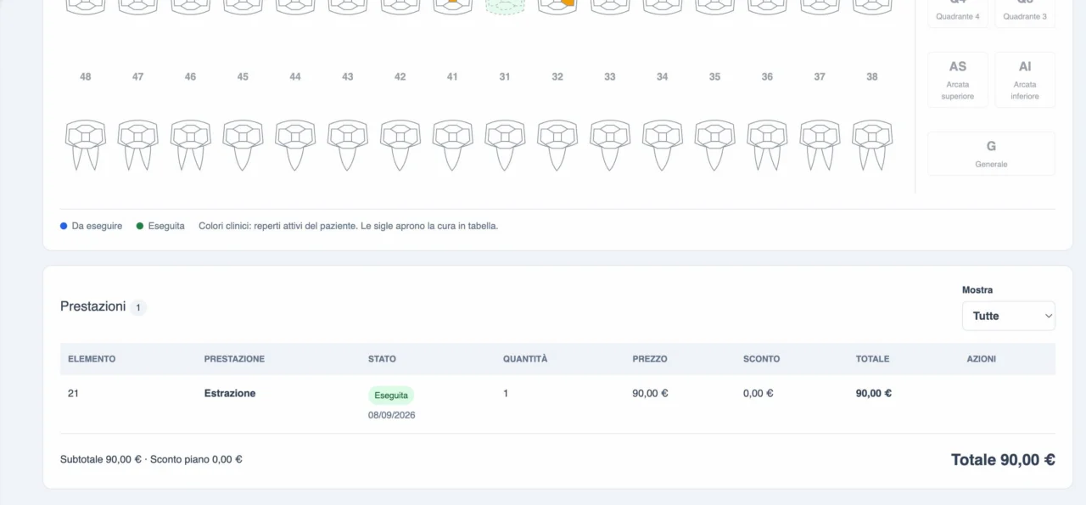Click the G Generale button

[991, 154]
